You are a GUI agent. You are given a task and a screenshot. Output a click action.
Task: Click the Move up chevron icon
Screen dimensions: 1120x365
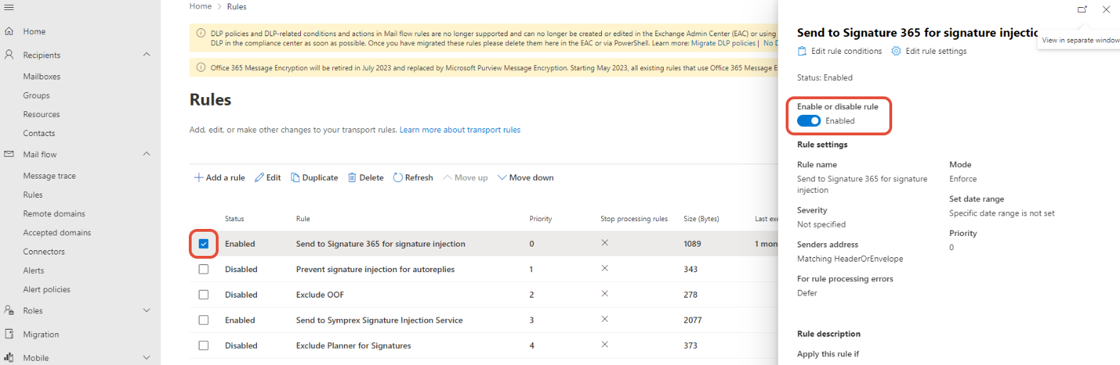[x=447, y=178]
